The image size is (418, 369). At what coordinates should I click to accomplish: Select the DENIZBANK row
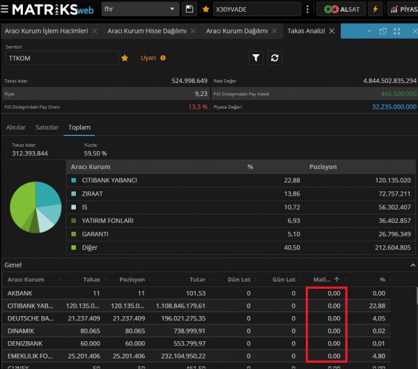click(196, 343)
